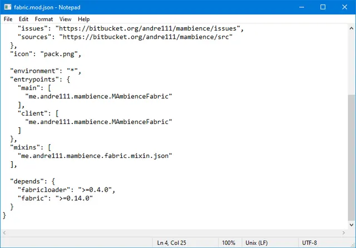Open the Help menu
Screen dimensions: 356x248
[x=83, y=19]
